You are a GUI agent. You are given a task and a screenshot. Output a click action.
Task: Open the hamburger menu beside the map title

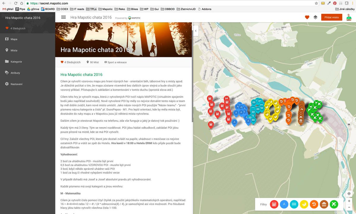[x=63, y=17]
